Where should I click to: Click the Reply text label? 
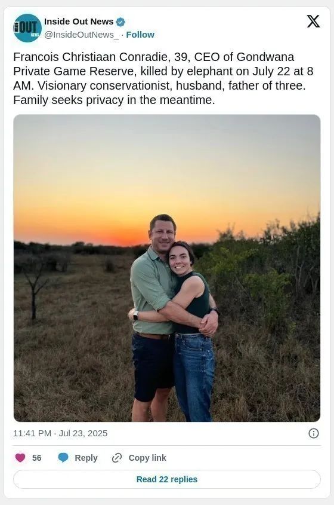point(86,458)
